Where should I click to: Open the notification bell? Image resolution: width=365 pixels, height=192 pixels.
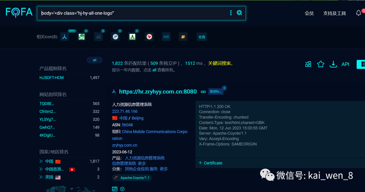click(x=359, y=13)
